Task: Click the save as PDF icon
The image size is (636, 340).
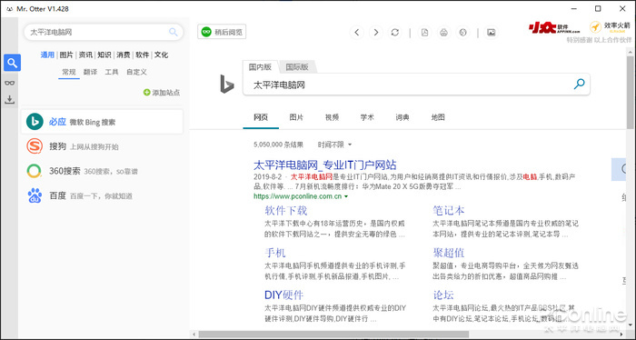Action: (x=424, y=33)
